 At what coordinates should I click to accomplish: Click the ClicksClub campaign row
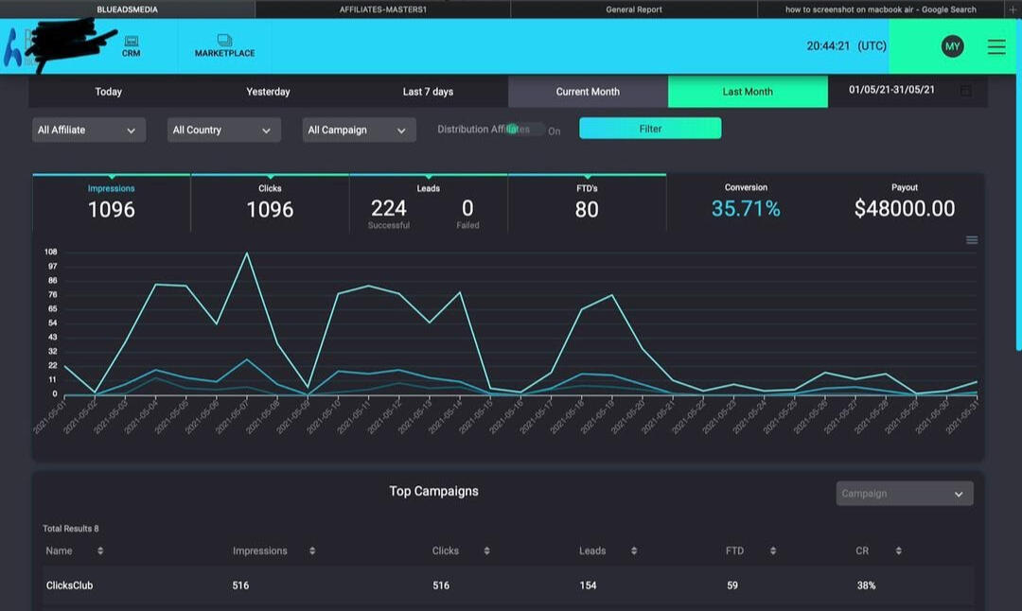pos(70,585)
